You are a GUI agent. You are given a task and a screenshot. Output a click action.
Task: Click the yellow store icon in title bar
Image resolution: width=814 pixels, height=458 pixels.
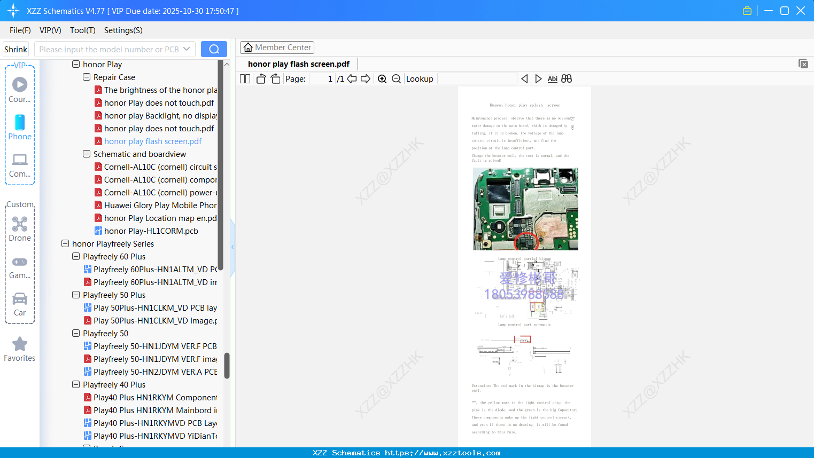click(747, 11)
